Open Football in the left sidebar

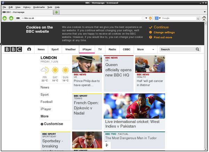click(47, 102)
